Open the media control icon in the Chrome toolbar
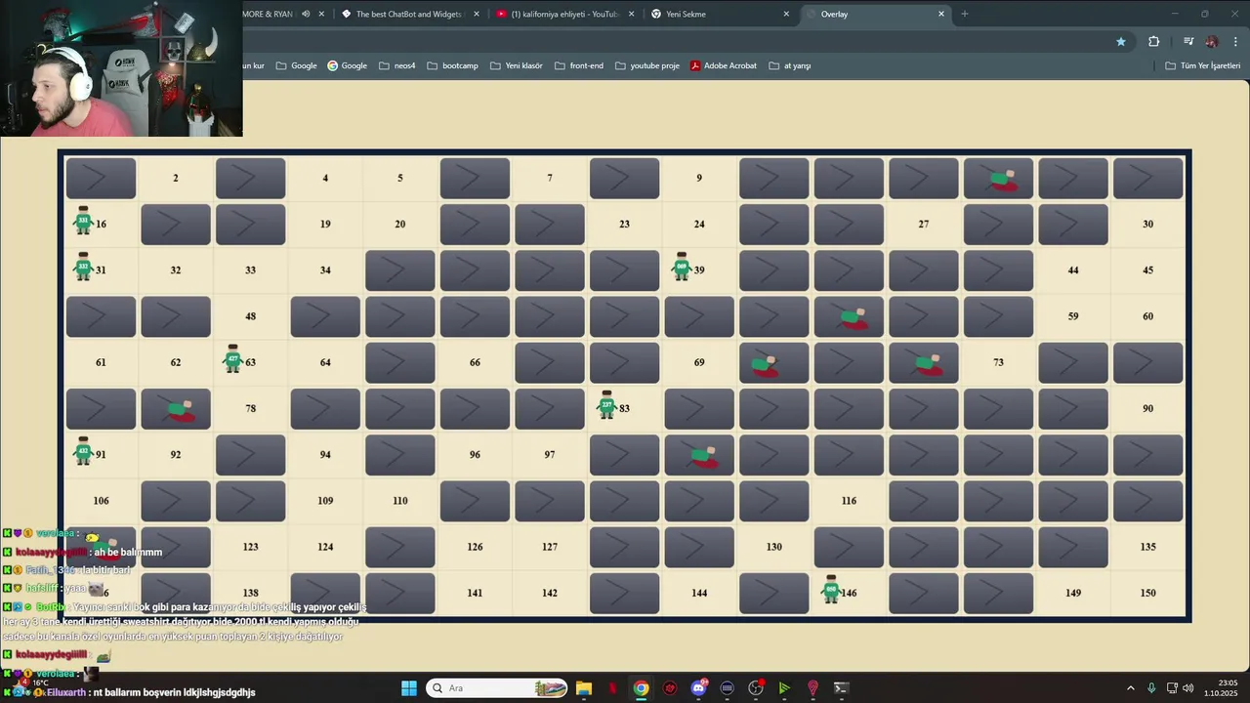Screen dimensions: 1250x703 point(1188,41)
